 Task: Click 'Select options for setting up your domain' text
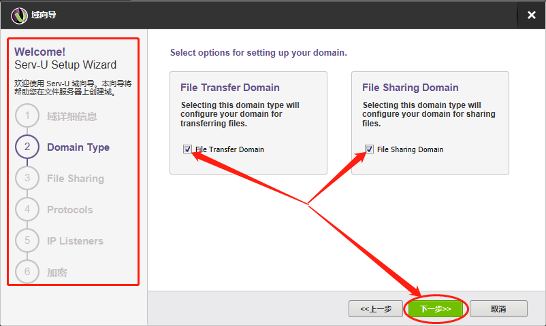pyautogui.click(x=259, y=53)
